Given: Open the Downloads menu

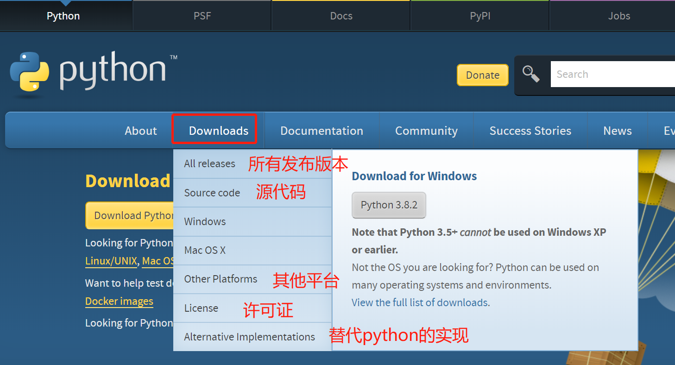Looking at the screenshot, I should coord(219,131).
